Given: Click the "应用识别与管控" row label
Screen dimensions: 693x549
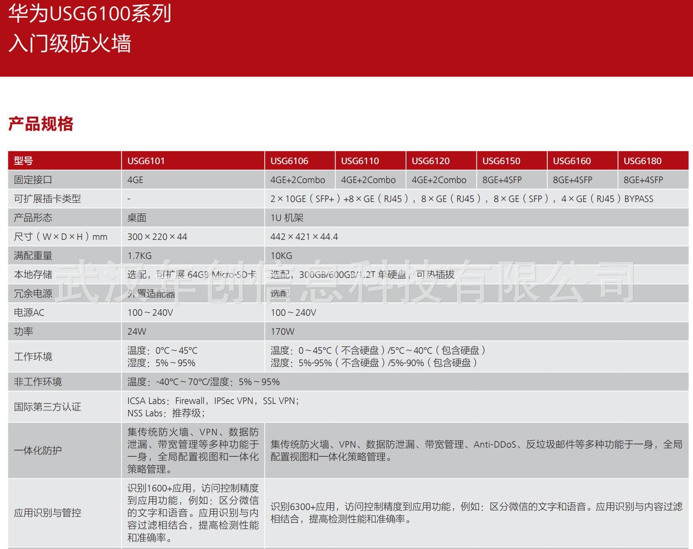Looking at the screenshot, I should [x=47, y=513].
